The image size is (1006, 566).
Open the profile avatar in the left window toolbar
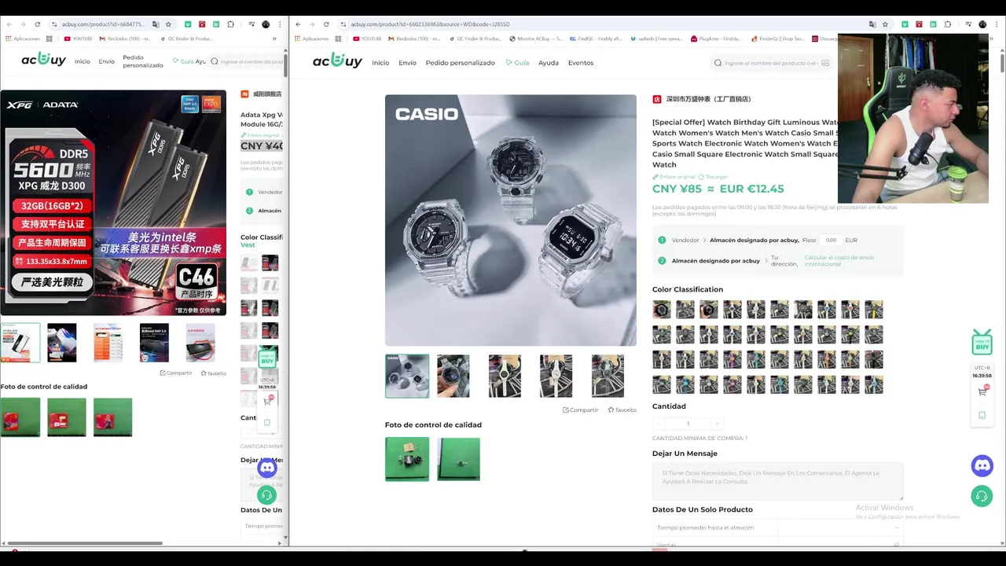coord(266,24)
